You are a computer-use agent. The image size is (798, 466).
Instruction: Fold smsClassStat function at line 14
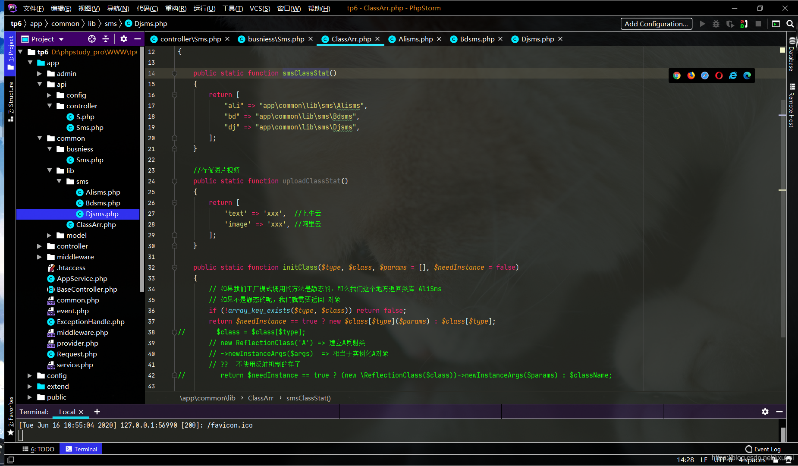pyautogui.click(x=175, y=73)
